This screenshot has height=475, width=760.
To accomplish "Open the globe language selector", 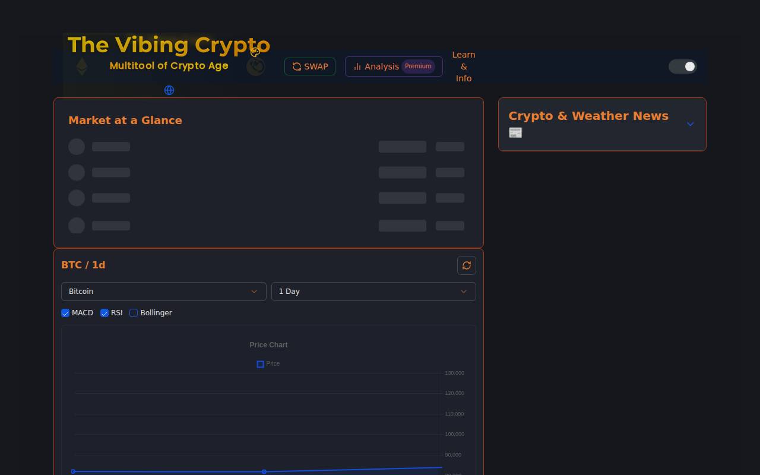I will coord(169,90).
